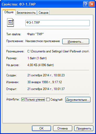Click the opened date 21 октября 2014 г., 18:01:37
This screenshot has width=96, height=134.
(46, 89)
